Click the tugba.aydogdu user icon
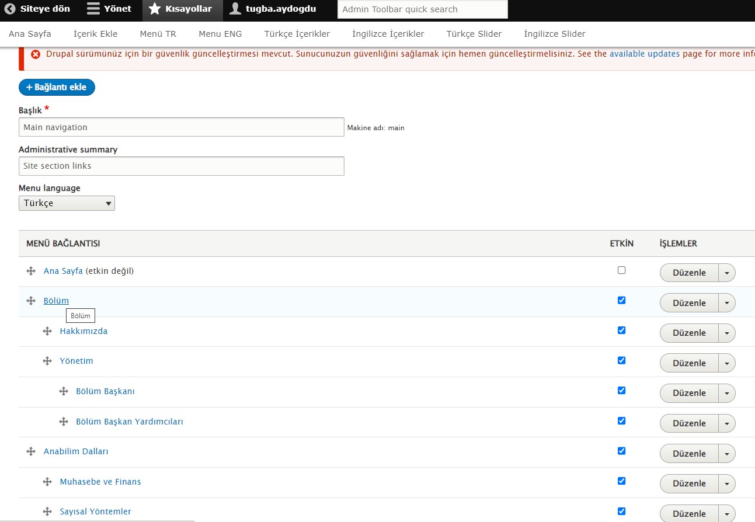This screenshot has height=522, width=755. click(235, 9)
